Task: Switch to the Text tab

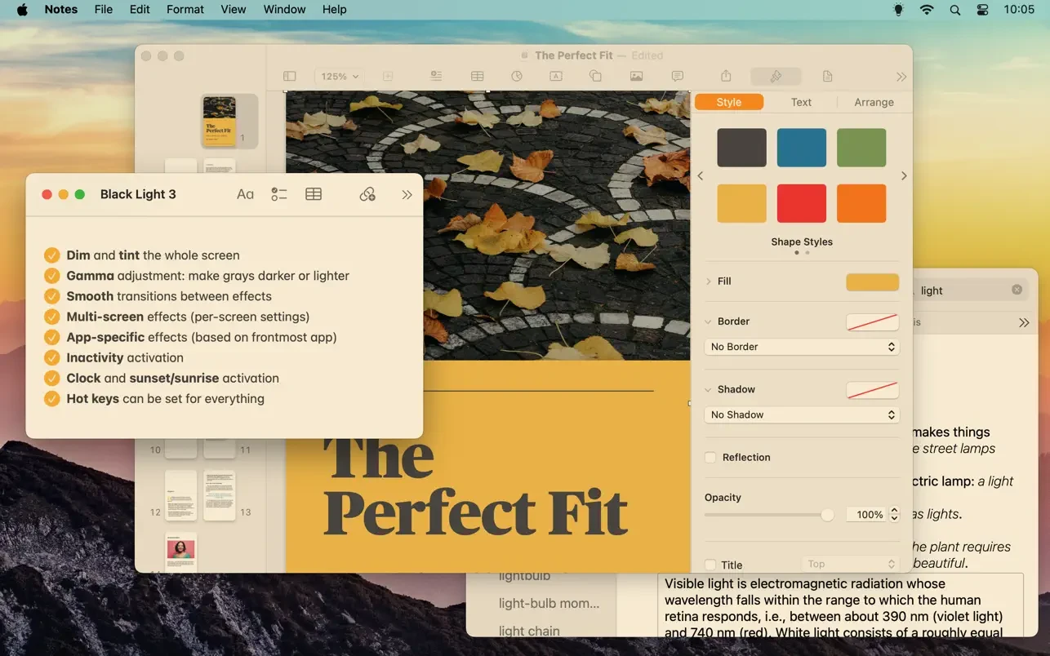Action: 801,102
